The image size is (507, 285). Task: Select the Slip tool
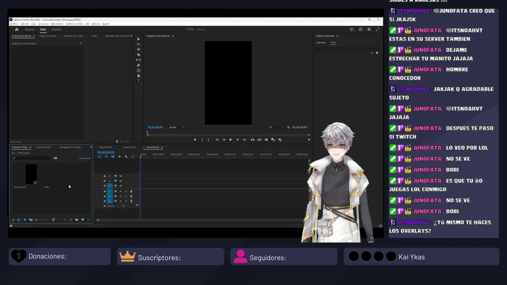click(x=138, y=60)
